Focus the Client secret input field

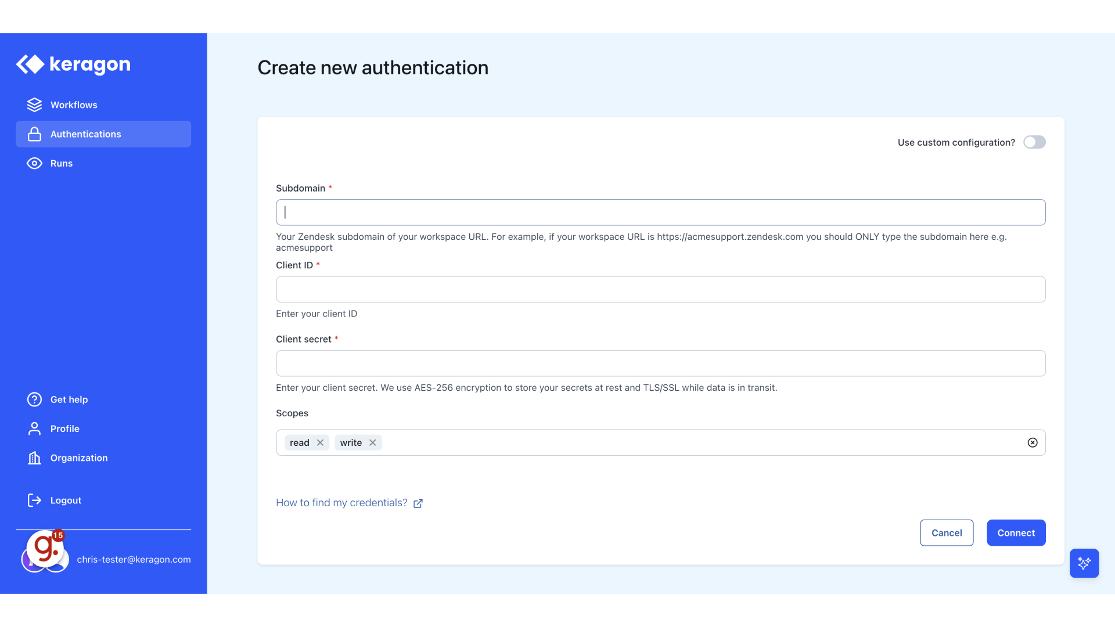coord(660,363)
